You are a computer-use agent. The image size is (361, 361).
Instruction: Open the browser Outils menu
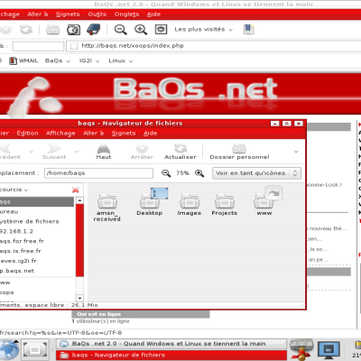[x=97, y=14]
